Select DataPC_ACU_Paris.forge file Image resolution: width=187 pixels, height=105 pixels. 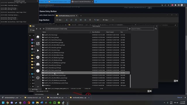click(x=86, y=35)
